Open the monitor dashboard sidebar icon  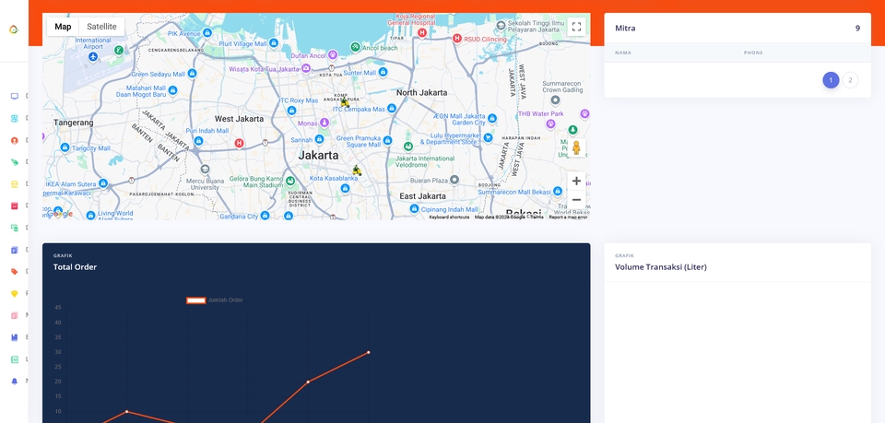pyautogui.click(x=15, y=97)
